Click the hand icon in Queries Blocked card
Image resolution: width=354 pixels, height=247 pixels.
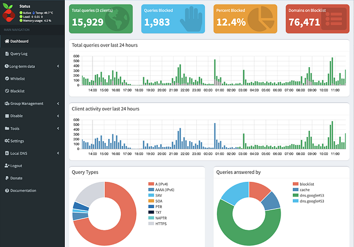pyautogui.click(x=191, y=19)
